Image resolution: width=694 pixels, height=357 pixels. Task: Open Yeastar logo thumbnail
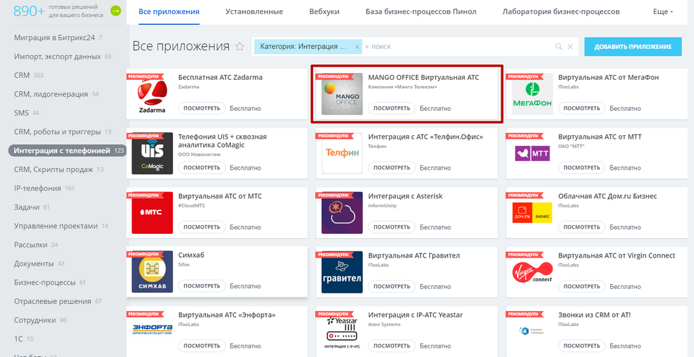[x=342, y=331]
